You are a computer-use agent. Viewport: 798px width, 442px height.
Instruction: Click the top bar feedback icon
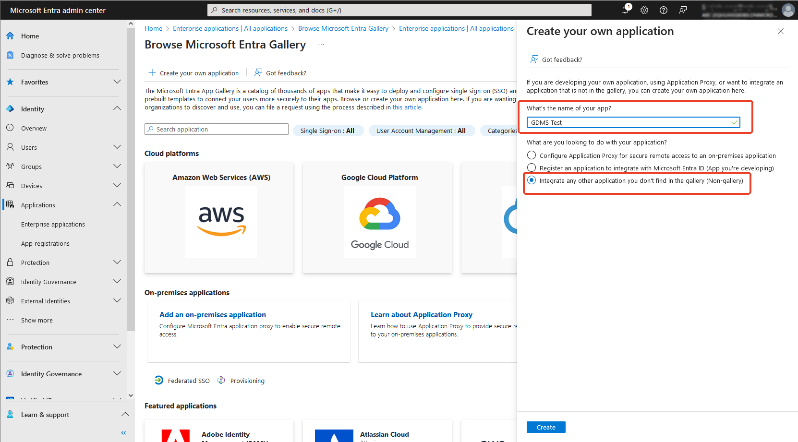pyautogui.click(x=683, y=10)
